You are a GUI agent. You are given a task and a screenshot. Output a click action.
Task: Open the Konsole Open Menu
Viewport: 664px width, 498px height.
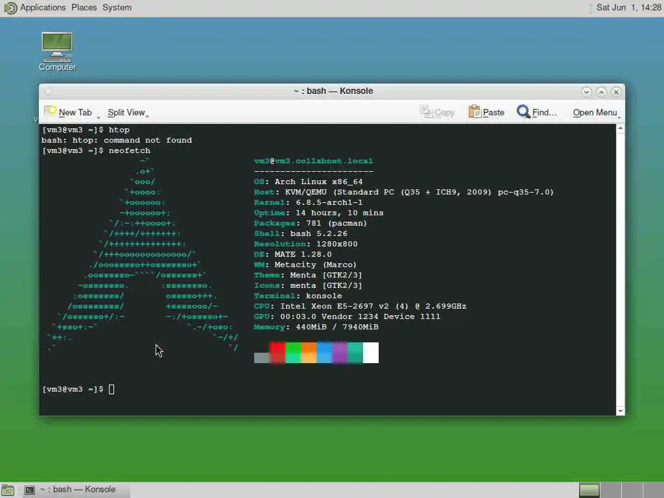(x=597, y=112)
